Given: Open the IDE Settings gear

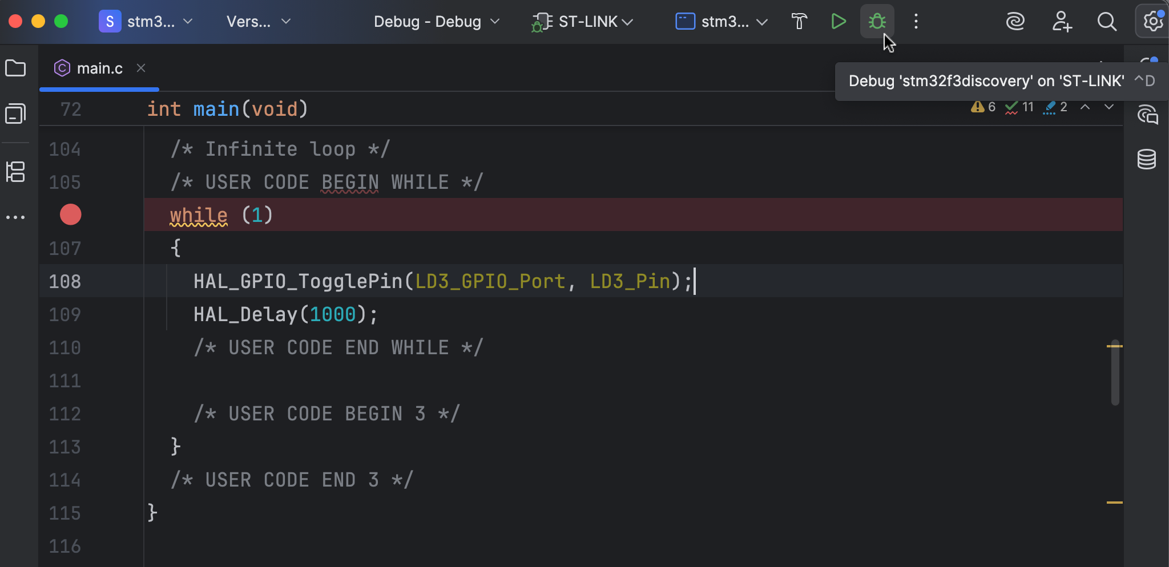Looking at the screenshot, I should pos(1152,22).
